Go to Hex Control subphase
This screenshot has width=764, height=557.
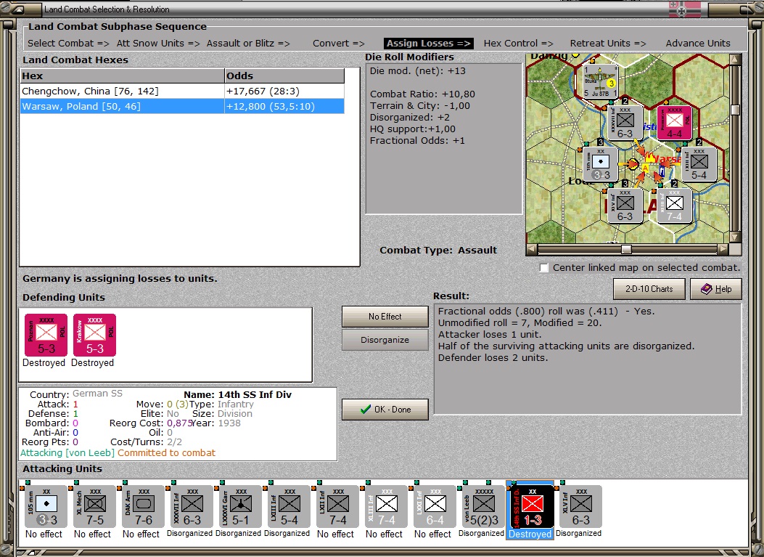(x=519, y=44)
